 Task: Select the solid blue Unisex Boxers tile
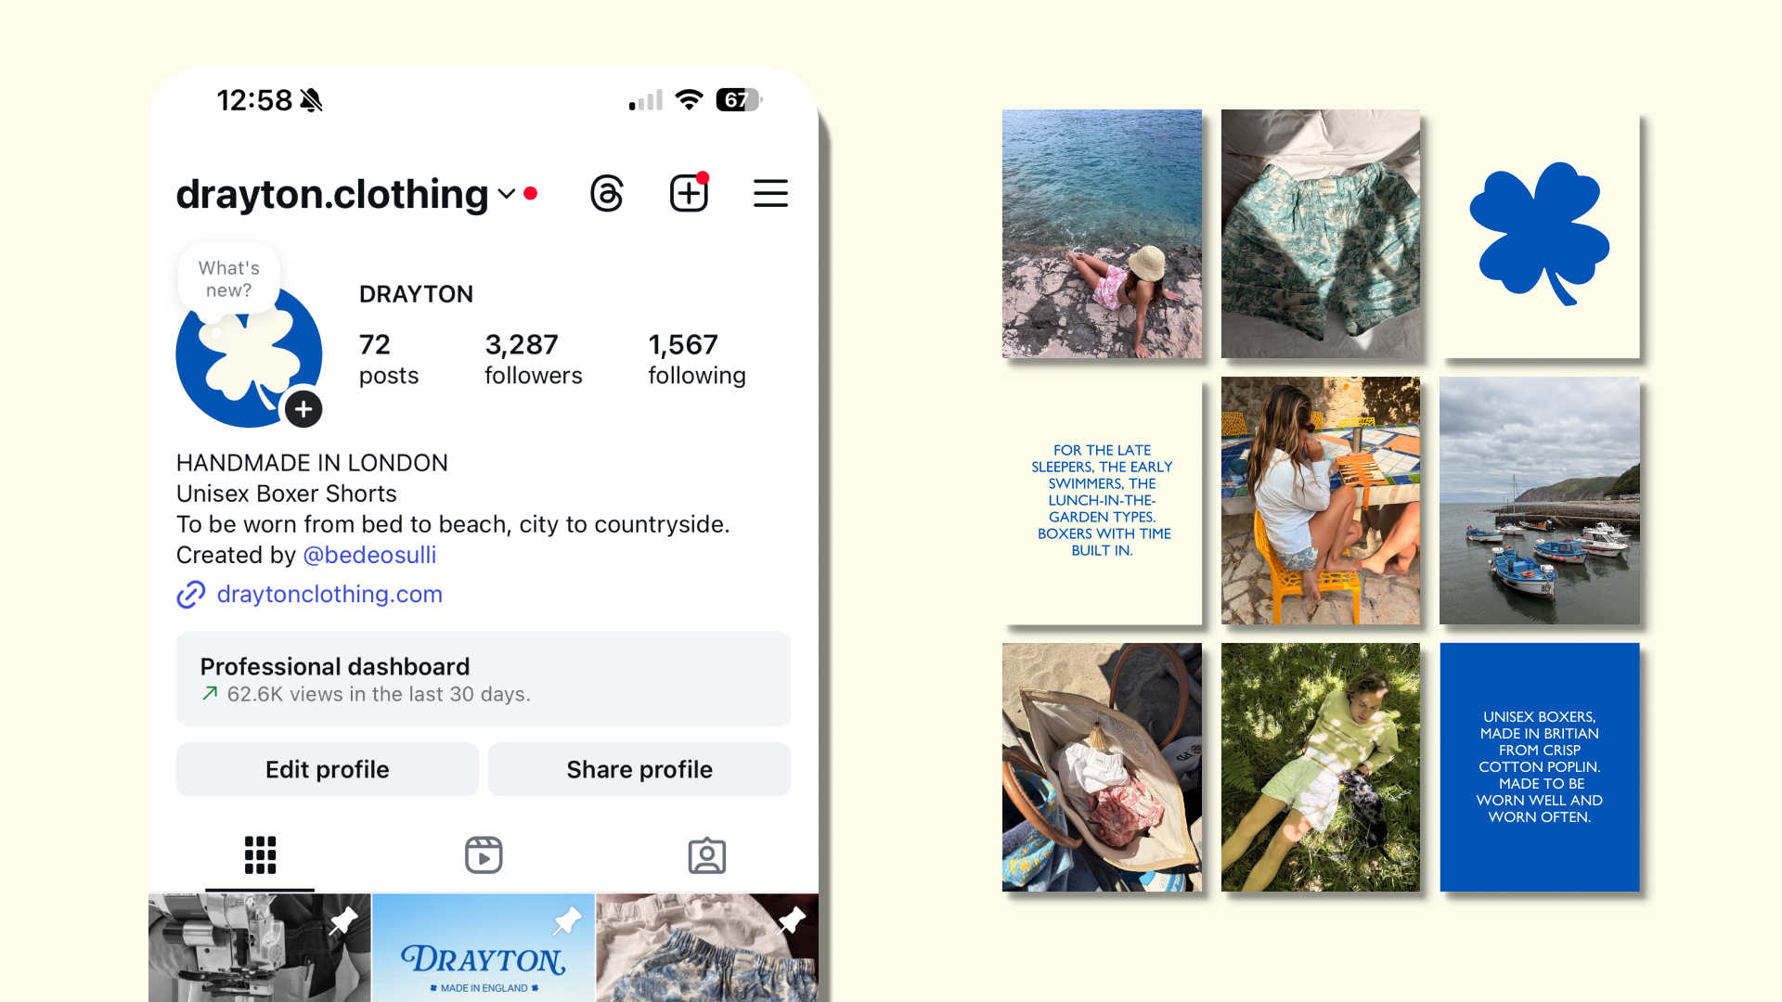[1540, 767]
